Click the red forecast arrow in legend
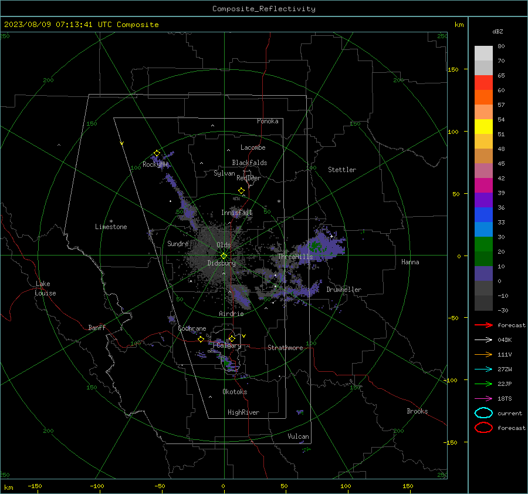The height and width of the screenshot is (494, 528). [483, 325]
